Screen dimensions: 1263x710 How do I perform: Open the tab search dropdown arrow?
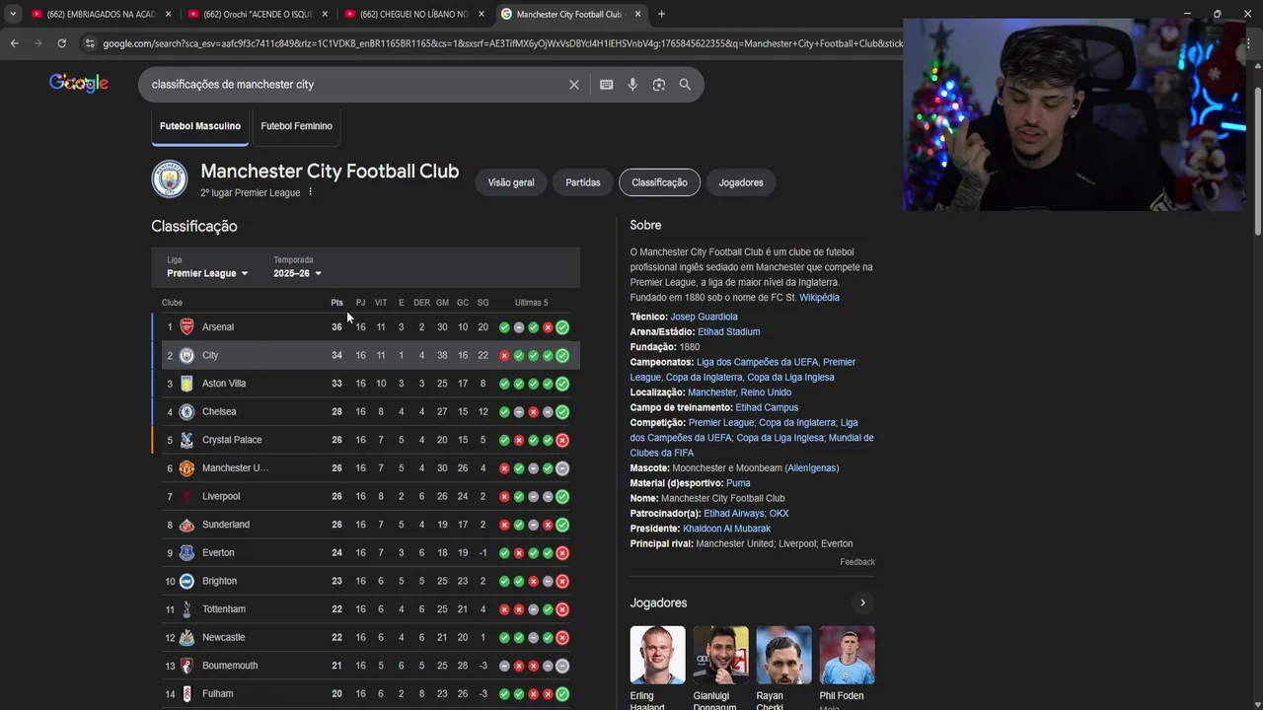12,14
